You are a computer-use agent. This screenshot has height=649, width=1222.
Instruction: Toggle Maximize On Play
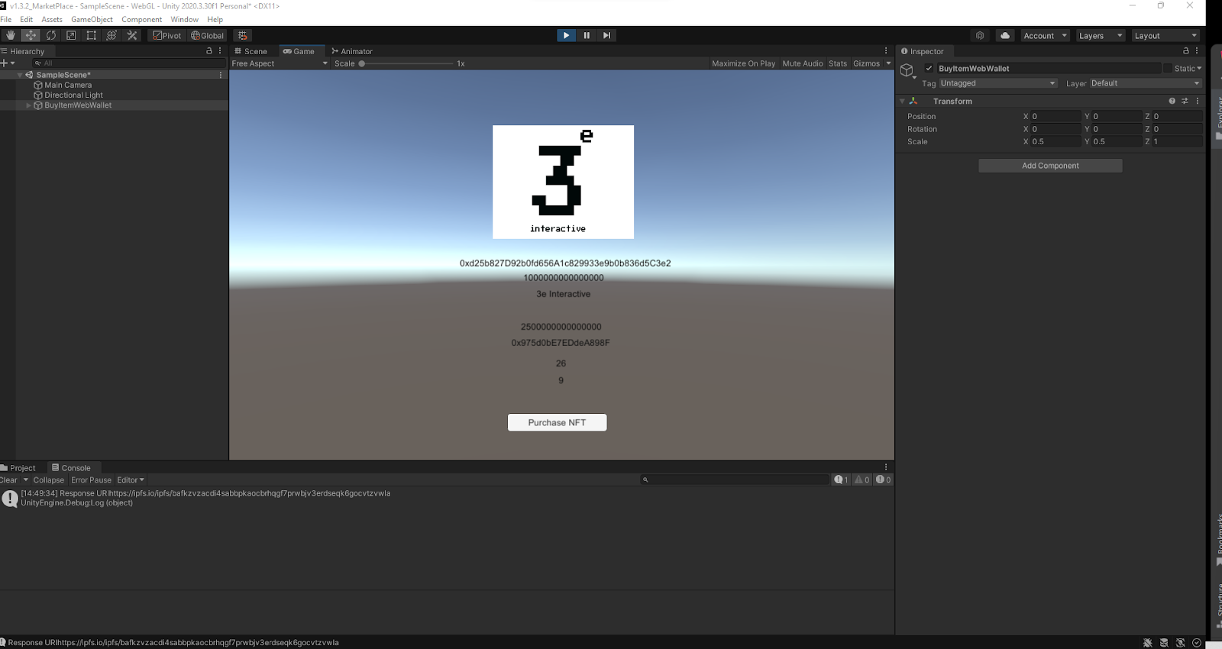pos(743,63)
